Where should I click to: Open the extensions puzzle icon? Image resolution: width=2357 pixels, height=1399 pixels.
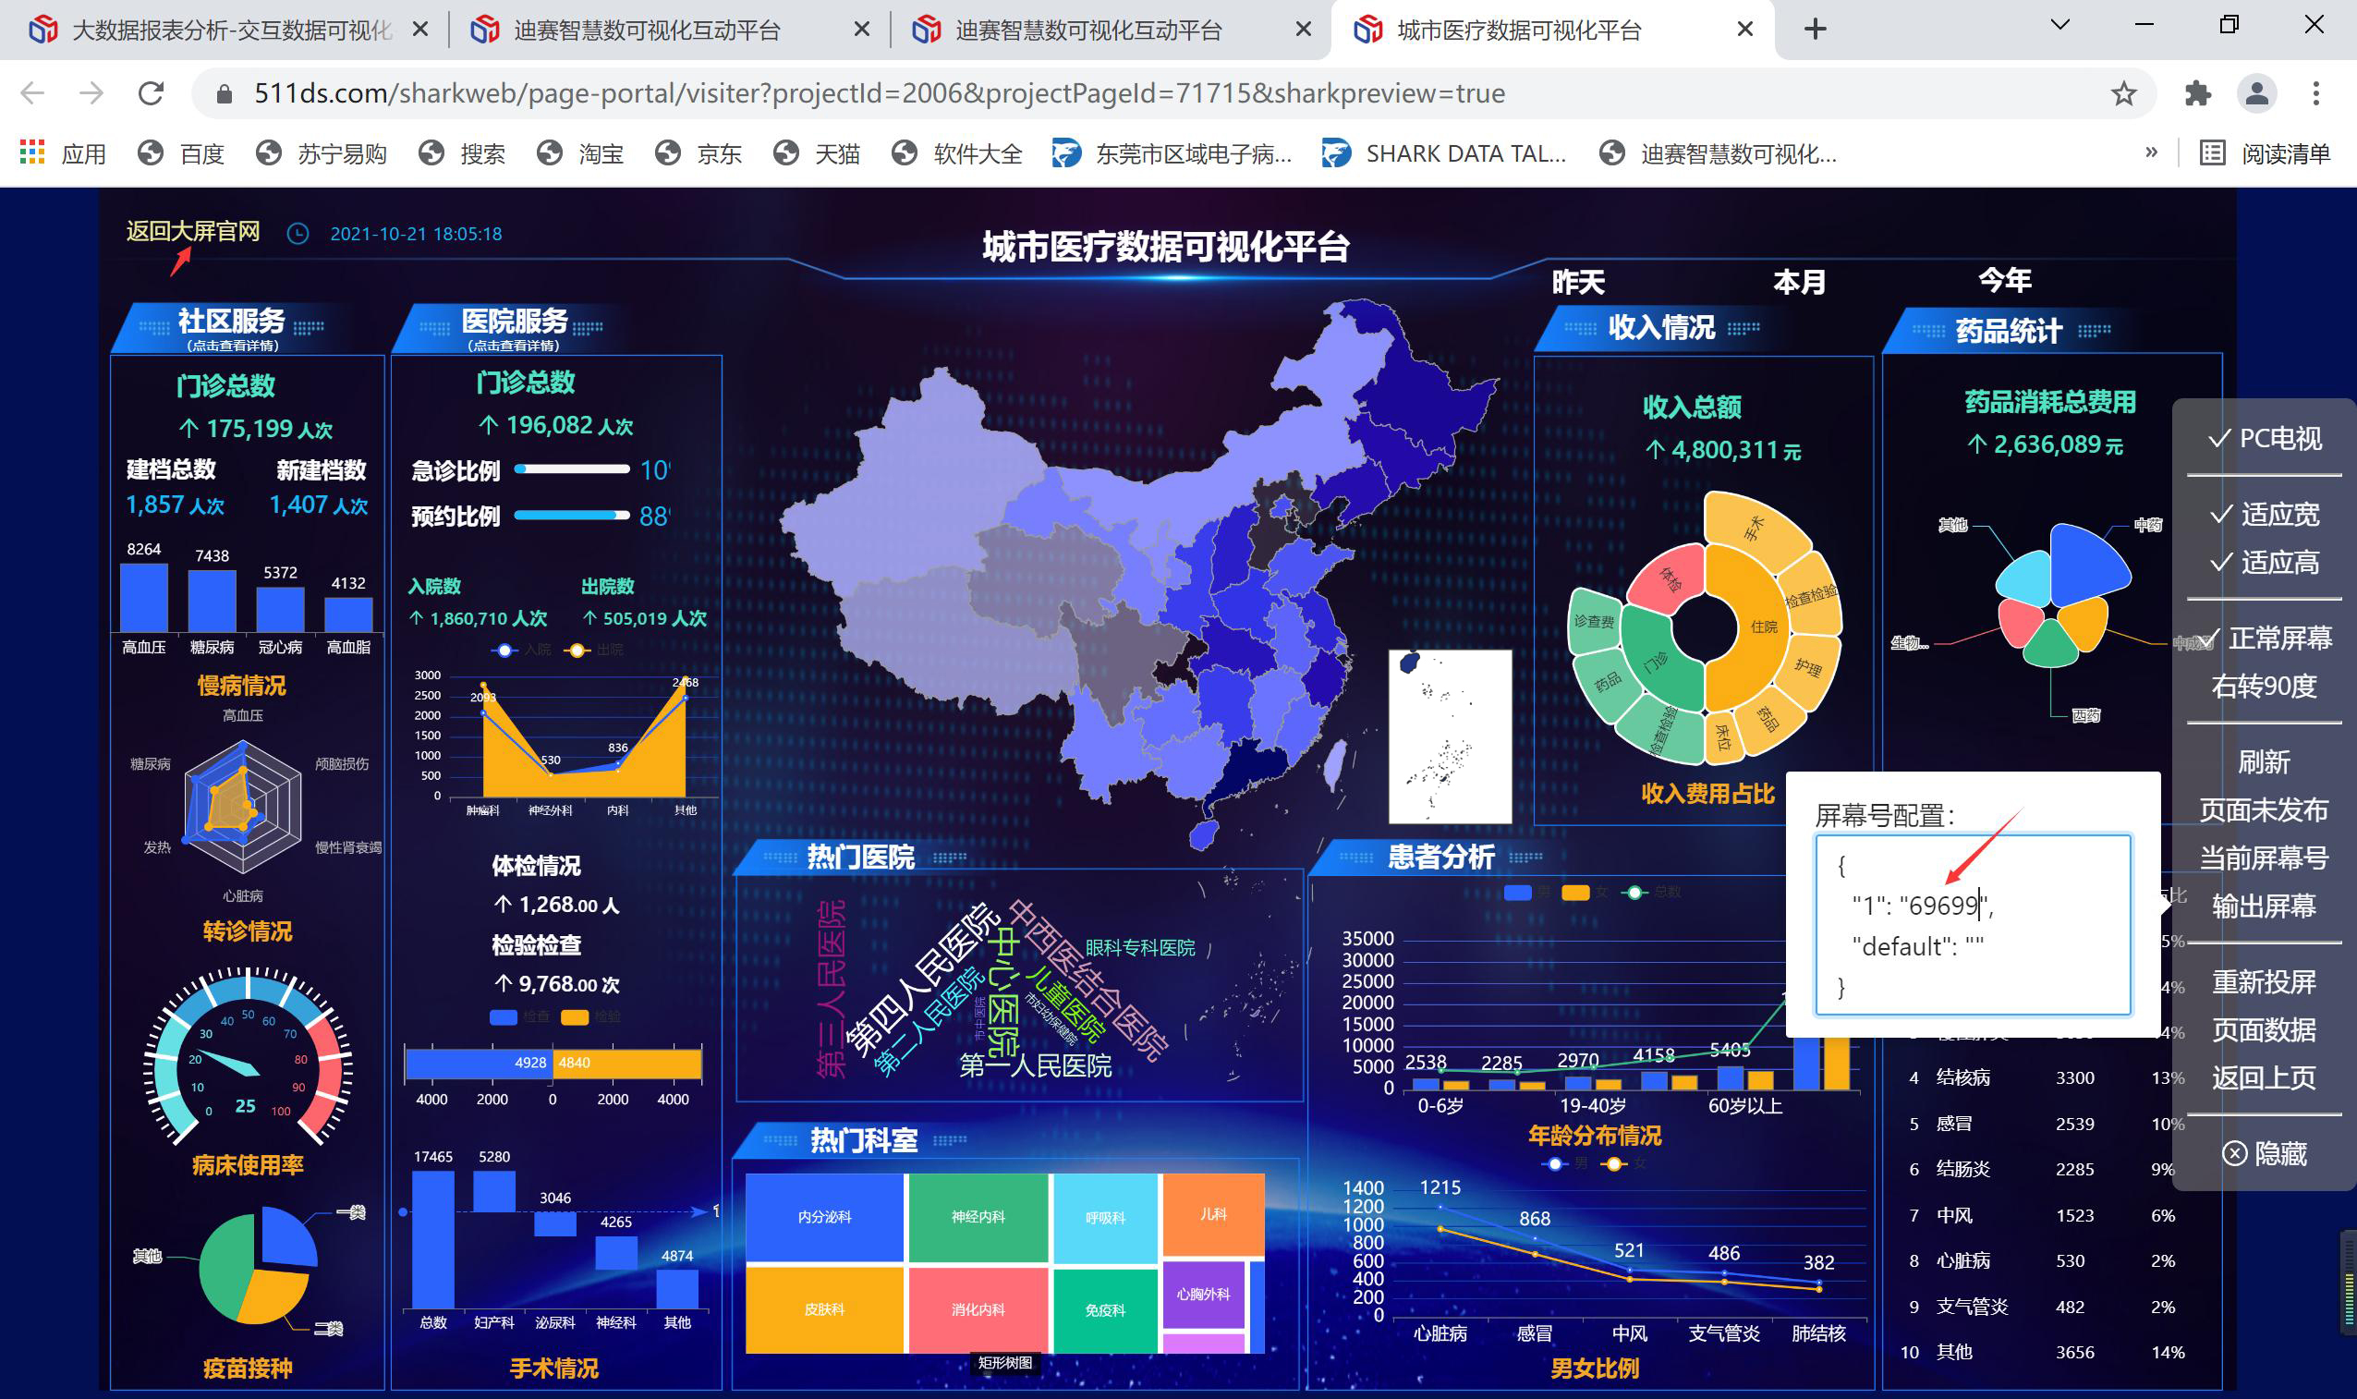coord(2198,93)
